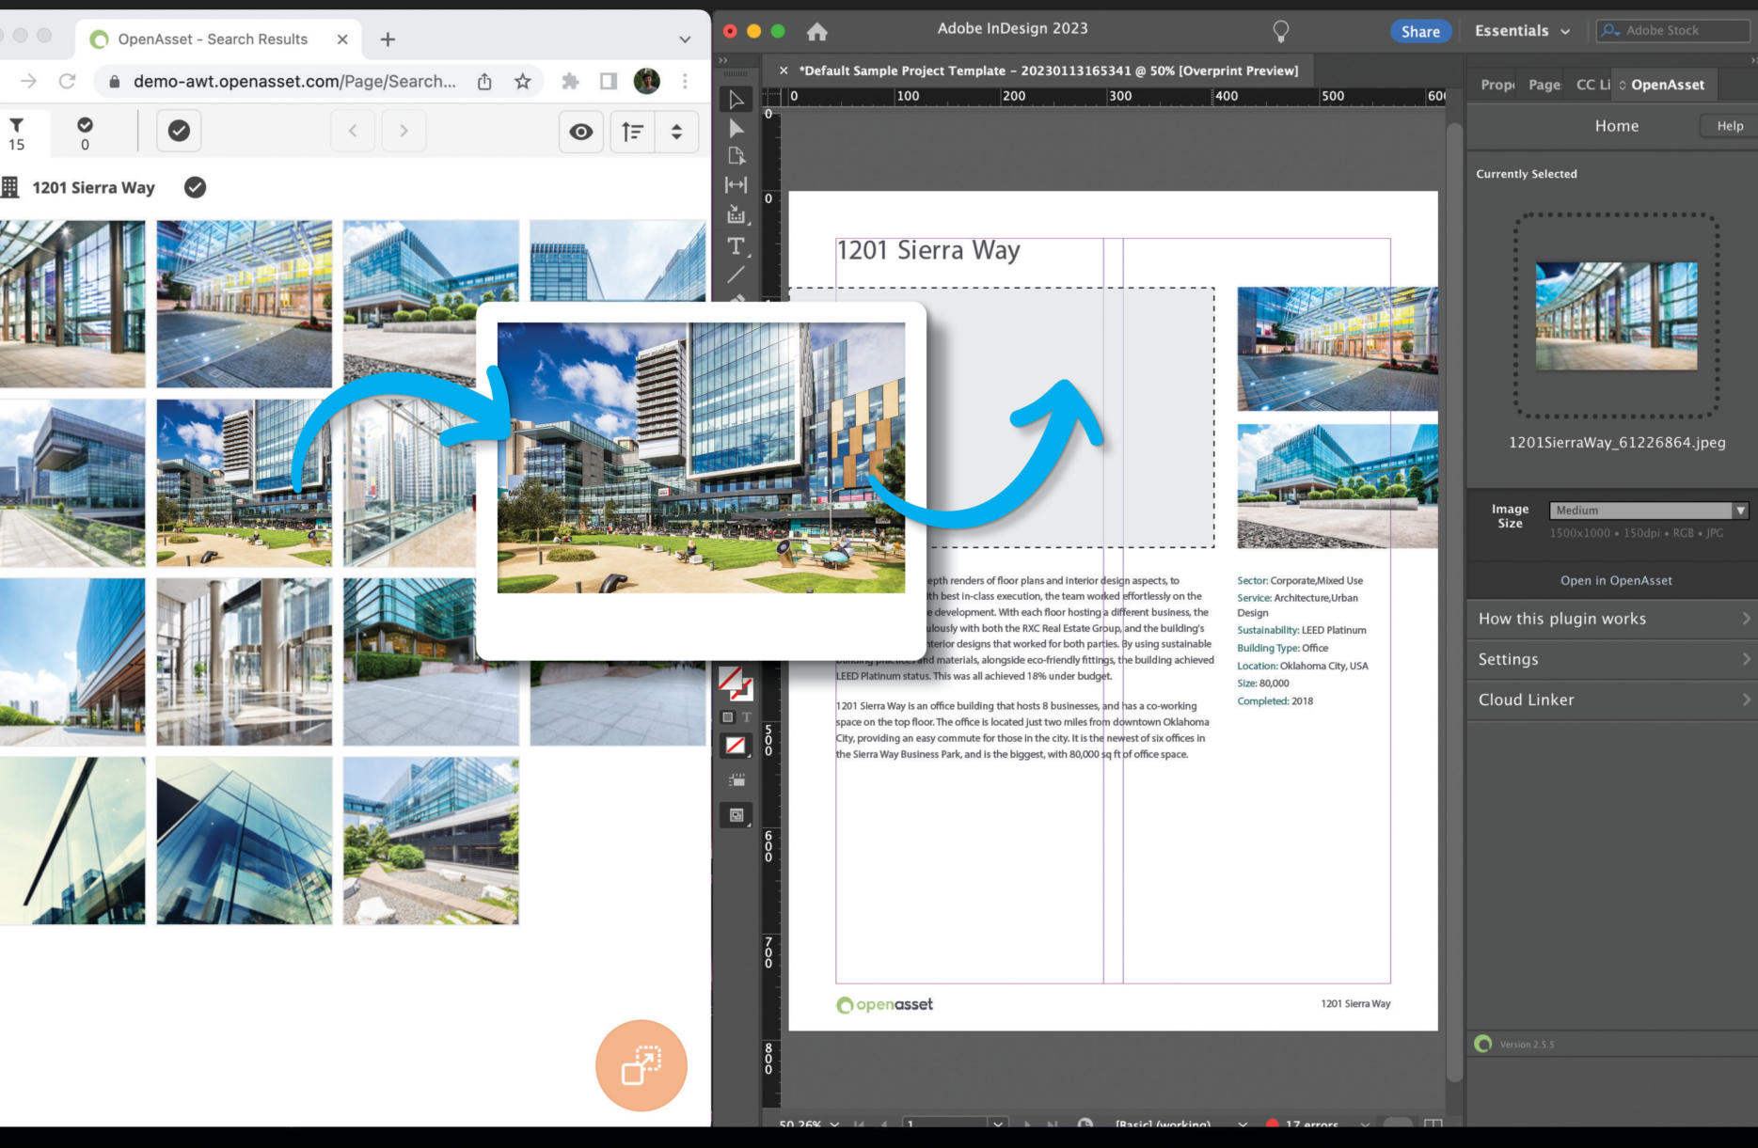This screenshot has height=1148, width=1758.
Task: Toggle Formatting Affects Text button
Action: pos(747,717)
